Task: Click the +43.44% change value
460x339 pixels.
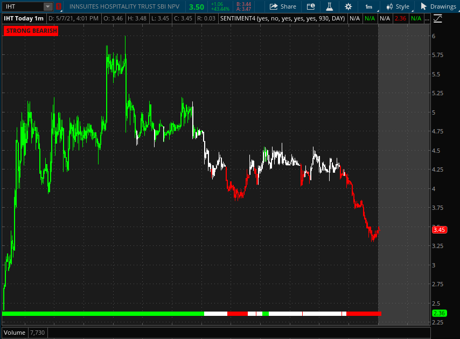Action: click(220, 9)
